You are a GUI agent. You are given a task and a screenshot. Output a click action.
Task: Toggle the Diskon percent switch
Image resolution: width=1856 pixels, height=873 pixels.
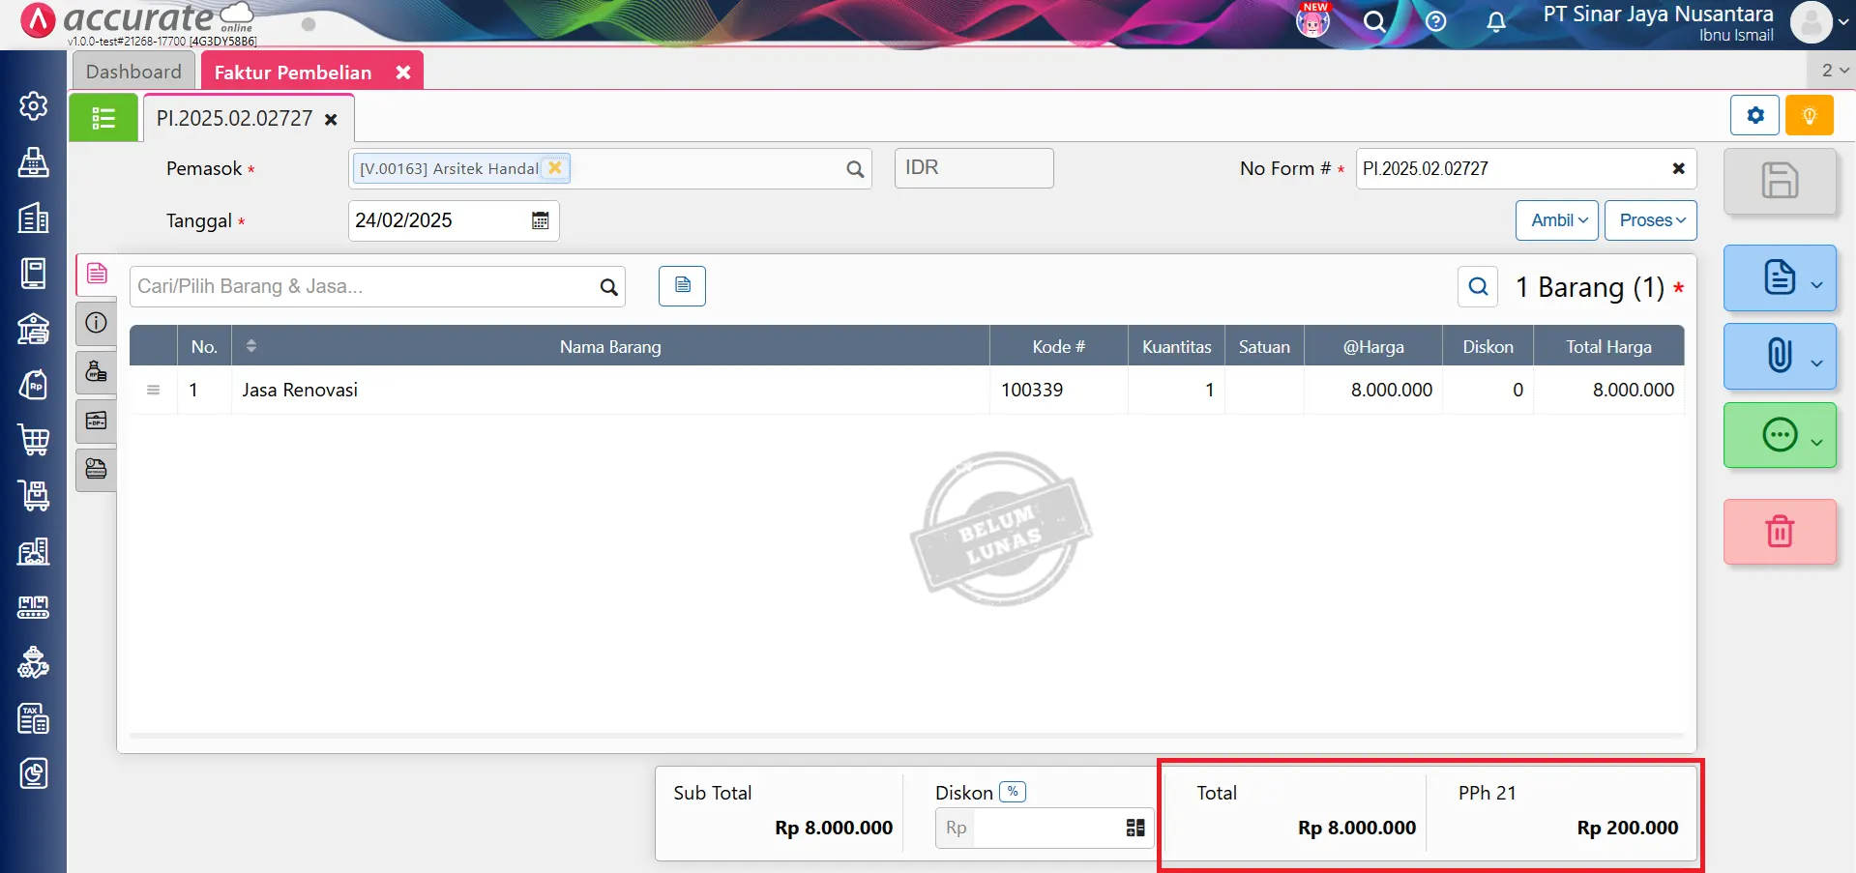click(x=1012, y=792)
